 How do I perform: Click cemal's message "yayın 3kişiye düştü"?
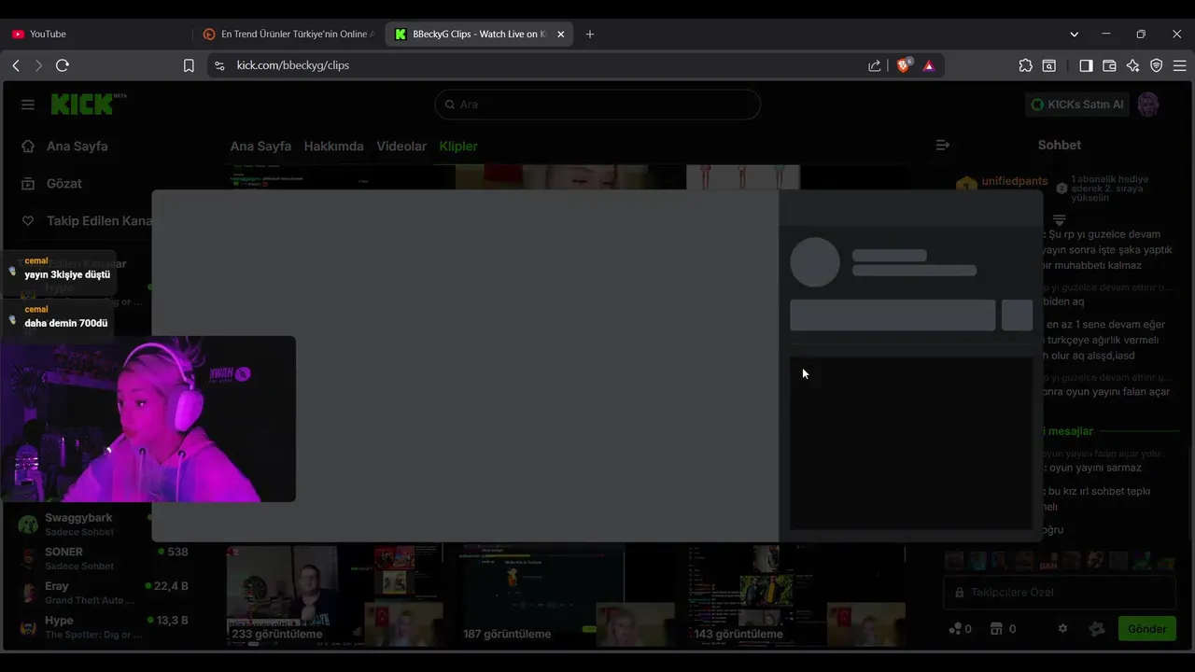coord(67,274)
